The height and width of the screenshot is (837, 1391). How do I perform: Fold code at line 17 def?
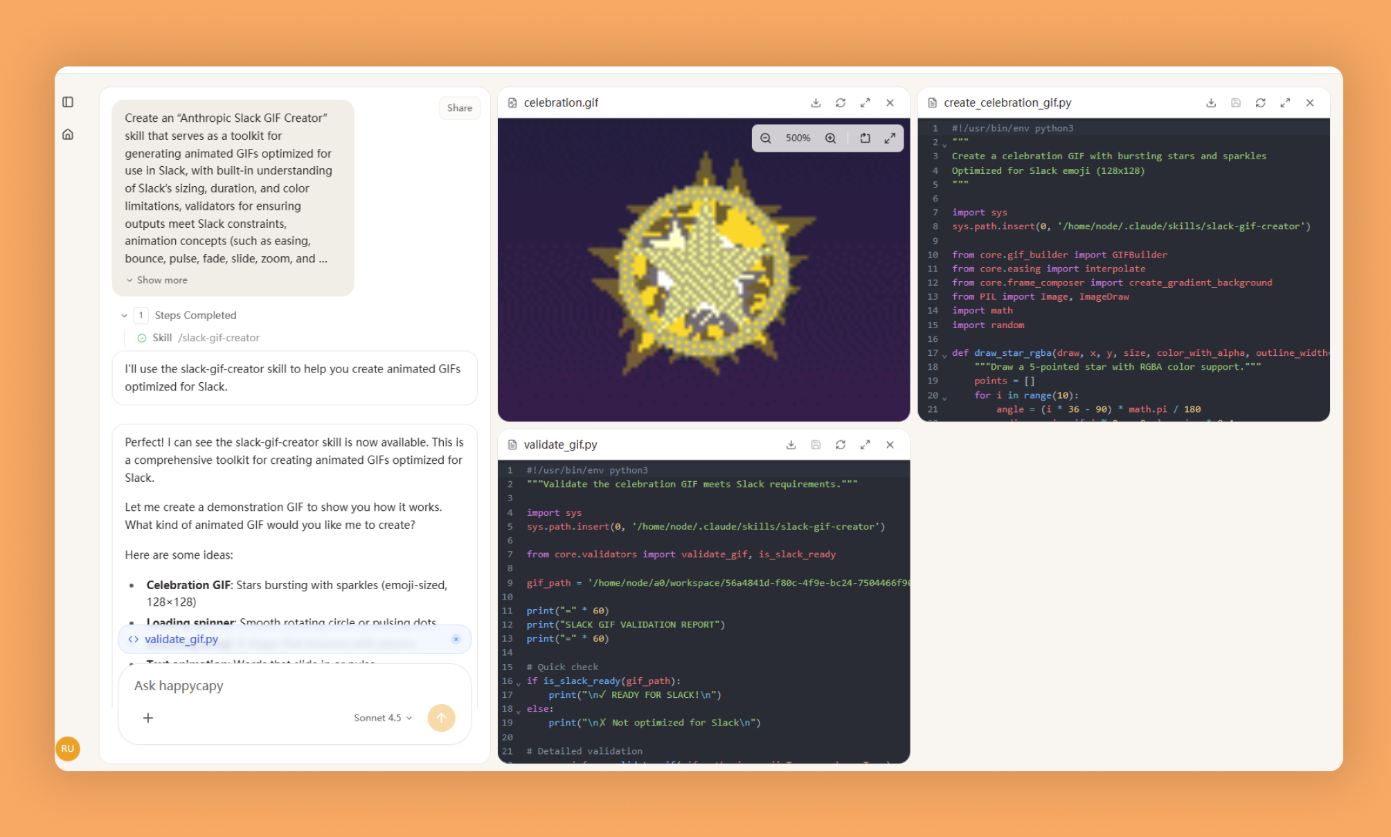(x=944, y=355)
